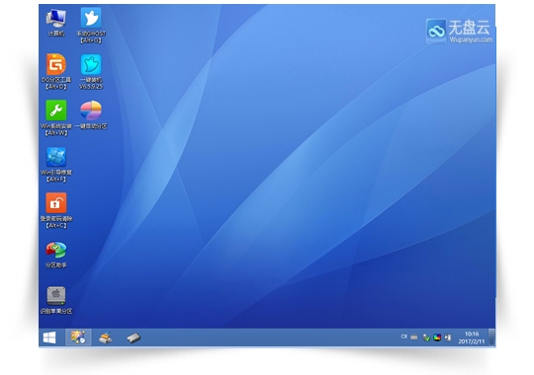534x375 pixels.
Task: Open Win boot repair (Alt+F) icon
Action: [x=56, y=164]
